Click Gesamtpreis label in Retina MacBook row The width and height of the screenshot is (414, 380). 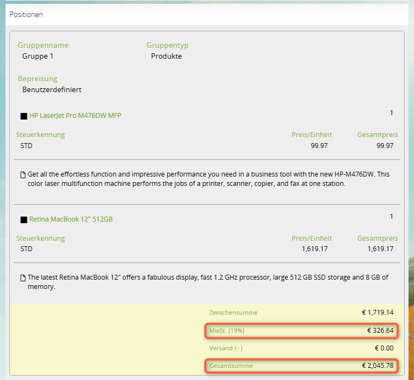point(378,238)
